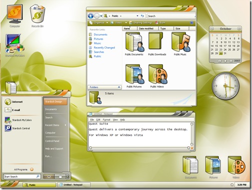Open Searches favorite link
The width and height of the screenshot is (252, 190).
click(98, 52)
